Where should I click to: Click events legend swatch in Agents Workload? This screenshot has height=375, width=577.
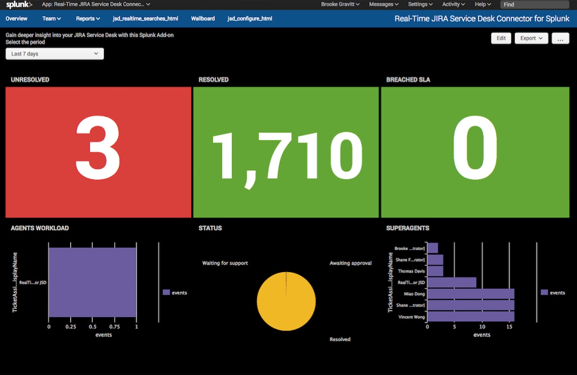point(166,292)
